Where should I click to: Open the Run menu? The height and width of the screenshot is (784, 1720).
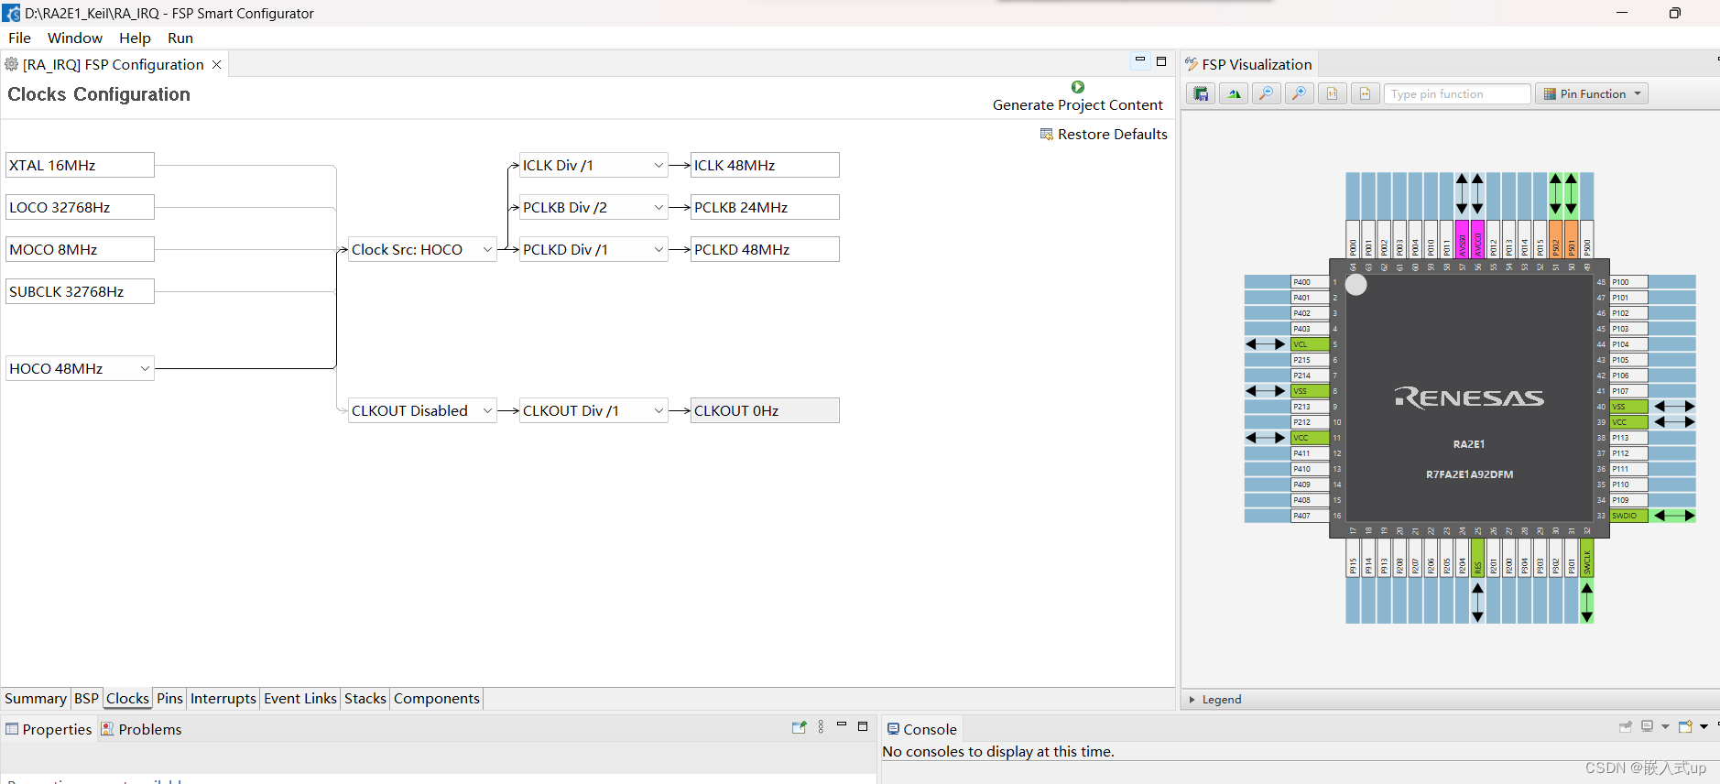(180, 38)
